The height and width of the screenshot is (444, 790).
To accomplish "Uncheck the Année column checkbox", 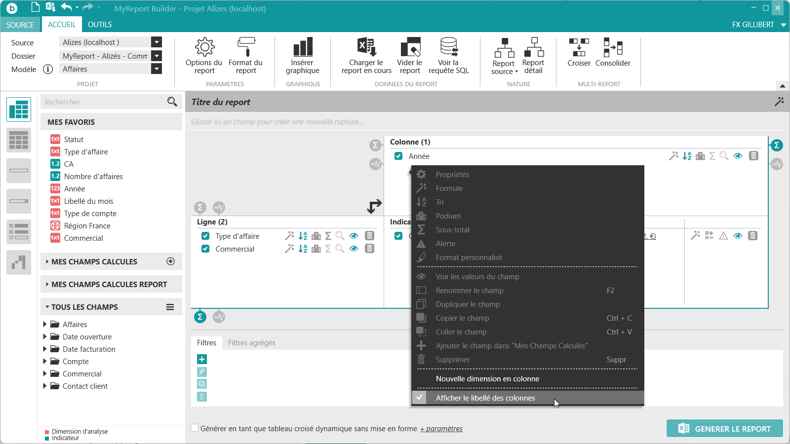I will click(398, 156).
